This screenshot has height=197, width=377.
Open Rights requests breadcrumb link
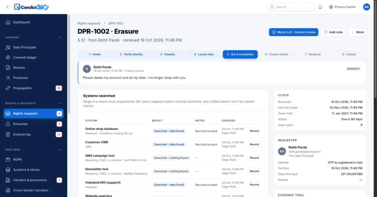pyautogui.click(x=89, y=23)
